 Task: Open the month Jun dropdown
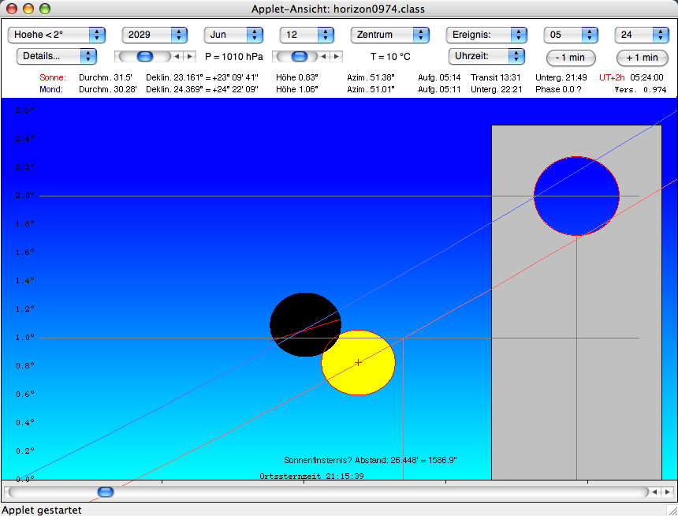[x=233, y=35]
